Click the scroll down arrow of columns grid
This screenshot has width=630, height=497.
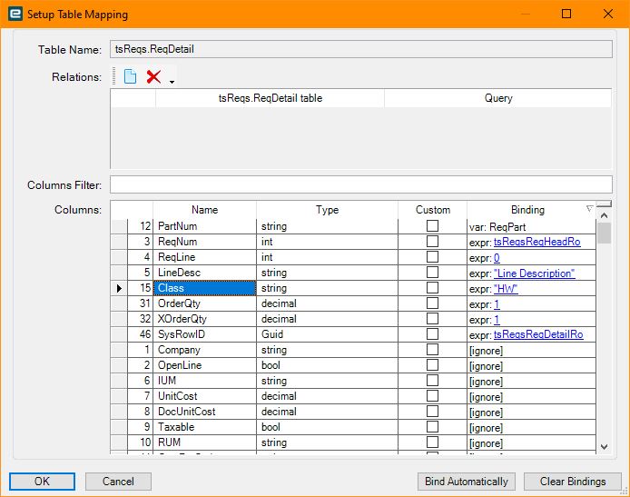pyautogui.click(x=605, y=446)
